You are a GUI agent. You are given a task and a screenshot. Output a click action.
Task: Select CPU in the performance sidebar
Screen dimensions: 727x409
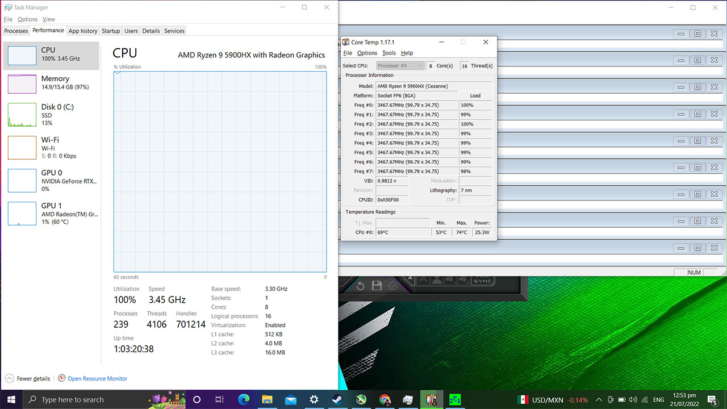51,55
